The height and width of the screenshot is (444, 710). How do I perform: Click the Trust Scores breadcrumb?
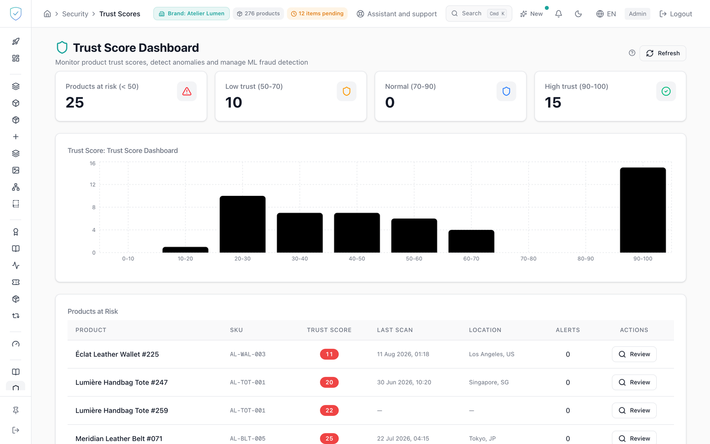pos(120,14)
